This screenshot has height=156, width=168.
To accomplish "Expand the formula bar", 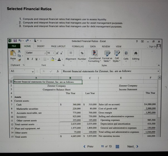I will point(158,71).
